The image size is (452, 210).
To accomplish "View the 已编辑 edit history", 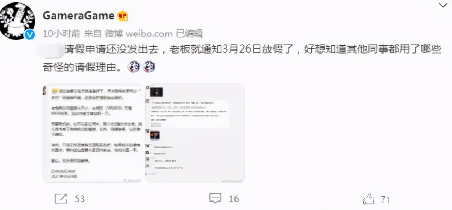I will coord(189,34).
